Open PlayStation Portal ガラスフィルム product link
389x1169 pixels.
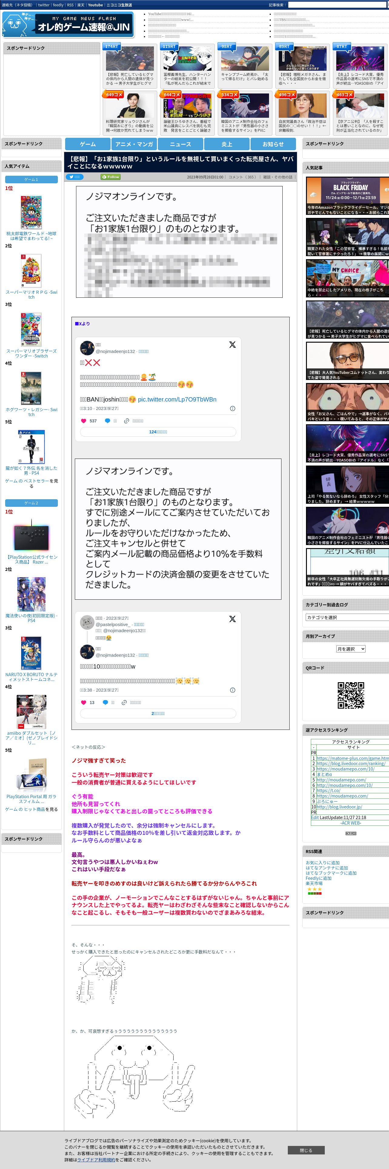click(31, 799)
